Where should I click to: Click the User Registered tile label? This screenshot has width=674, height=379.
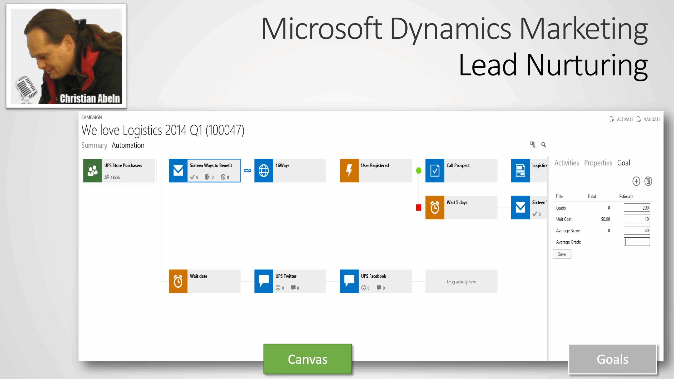[x=375, y=165]
